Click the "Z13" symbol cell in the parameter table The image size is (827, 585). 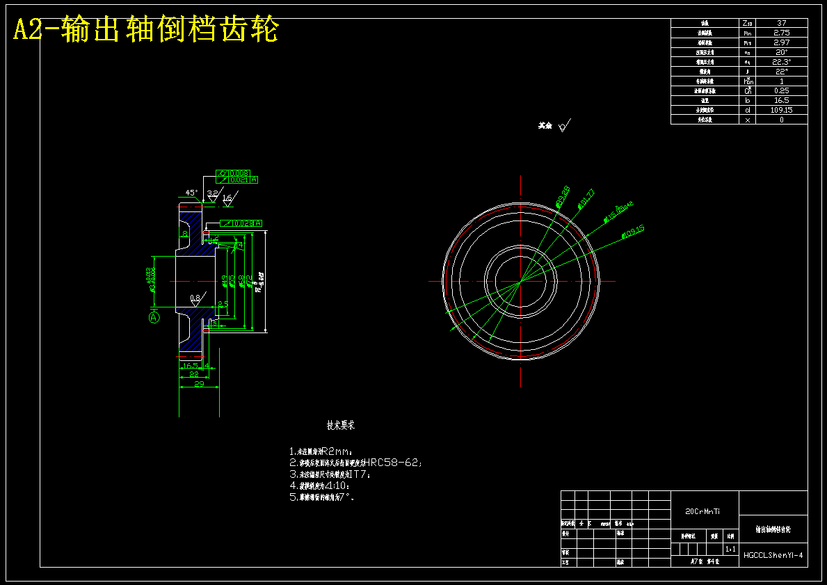747,23
